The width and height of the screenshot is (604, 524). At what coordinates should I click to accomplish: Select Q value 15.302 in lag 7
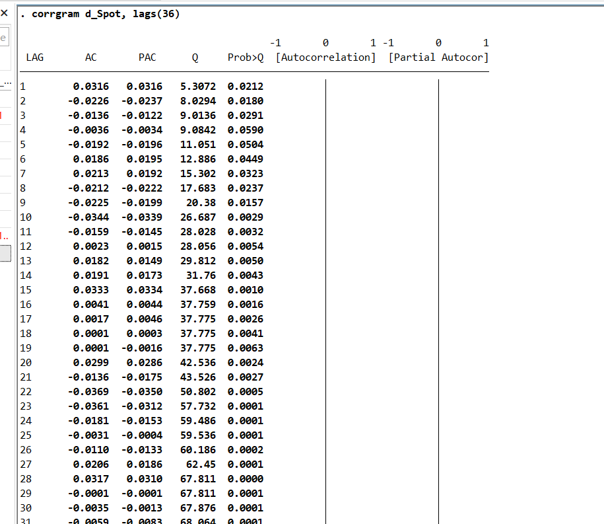[x=198, y=174]
